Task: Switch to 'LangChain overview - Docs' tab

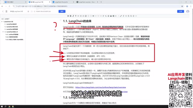Action: click(x=87, y=2)
